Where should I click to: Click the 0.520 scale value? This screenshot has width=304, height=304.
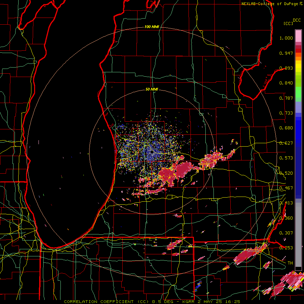pyautogui.click(x=286, y=173)
